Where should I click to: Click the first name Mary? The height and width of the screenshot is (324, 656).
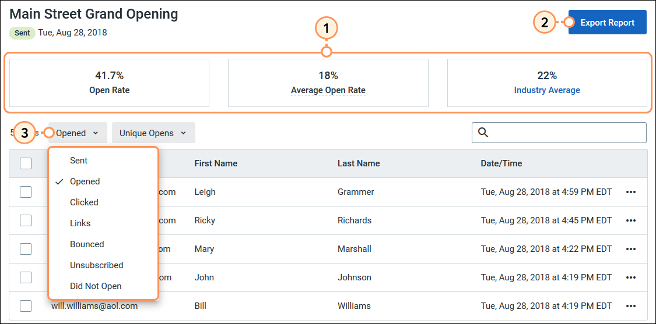point(204,249)
